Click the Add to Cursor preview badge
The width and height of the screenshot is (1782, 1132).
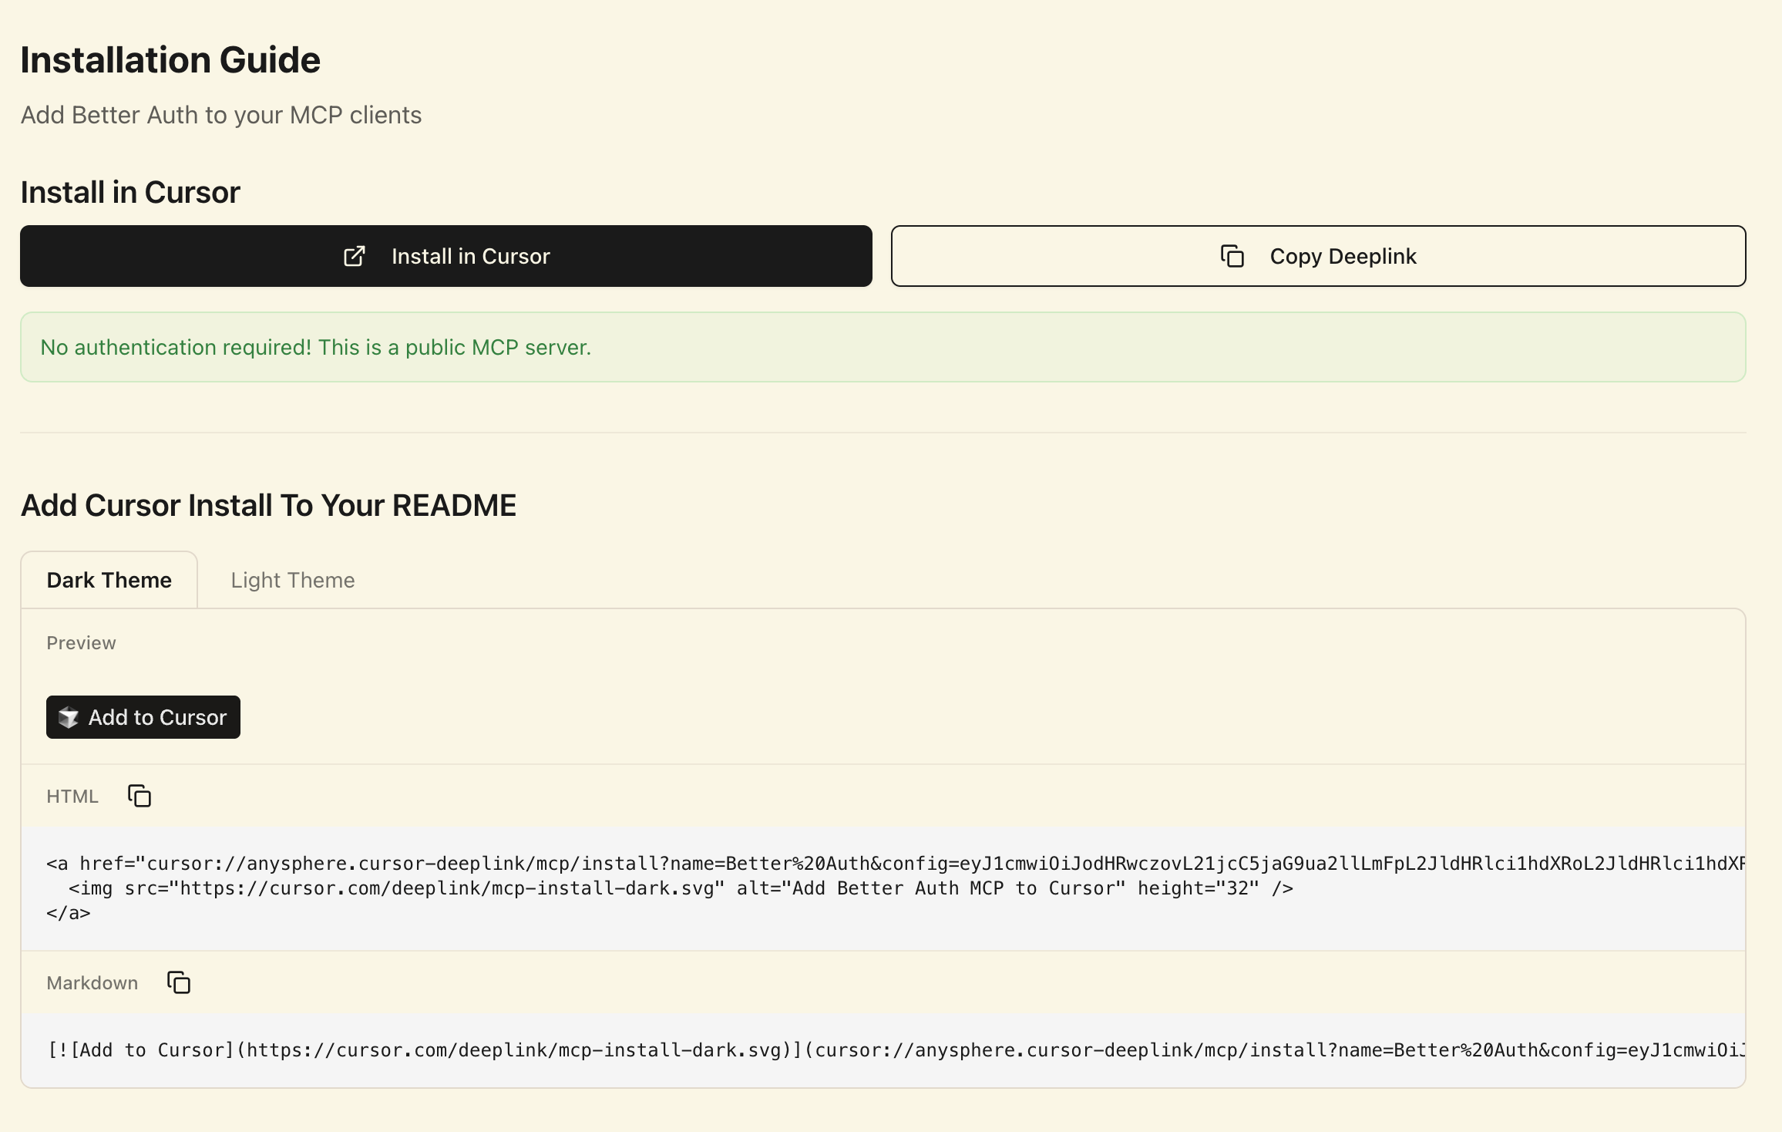[143, 717]
